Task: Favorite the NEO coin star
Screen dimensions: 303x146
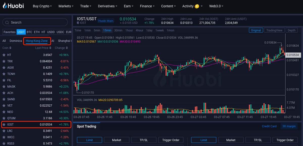Action: coord(4,112)
